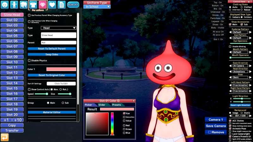Close the Slot 01 Color window

133,101
